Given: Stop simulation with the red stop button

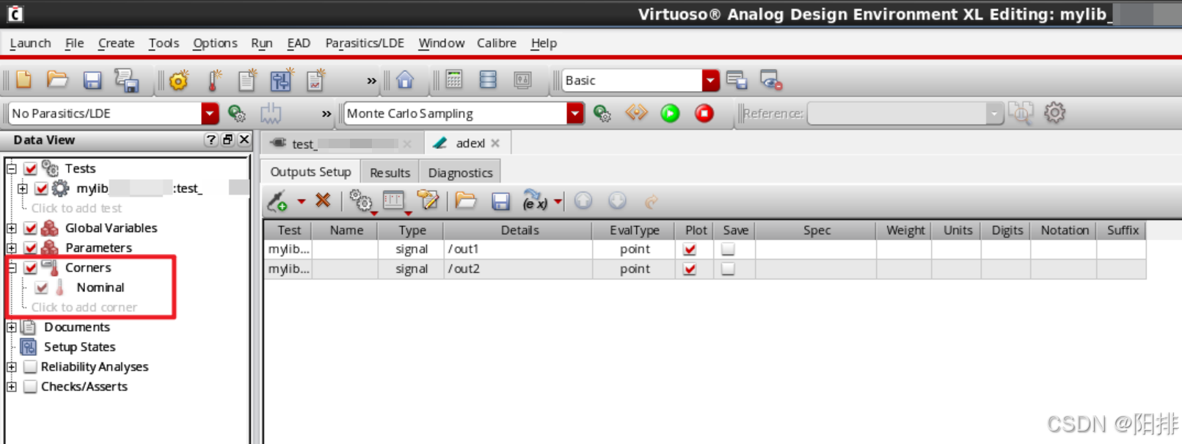Looking at the screenshot, I should click(704, 113).
